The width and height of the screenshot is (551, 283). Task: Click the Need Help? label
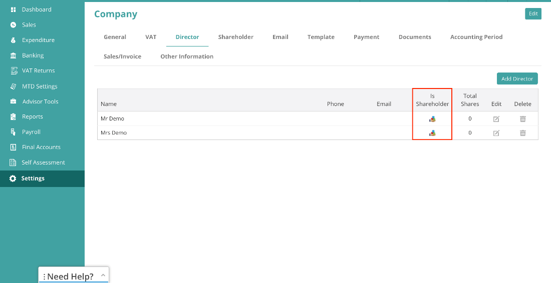tap(70, 276)
